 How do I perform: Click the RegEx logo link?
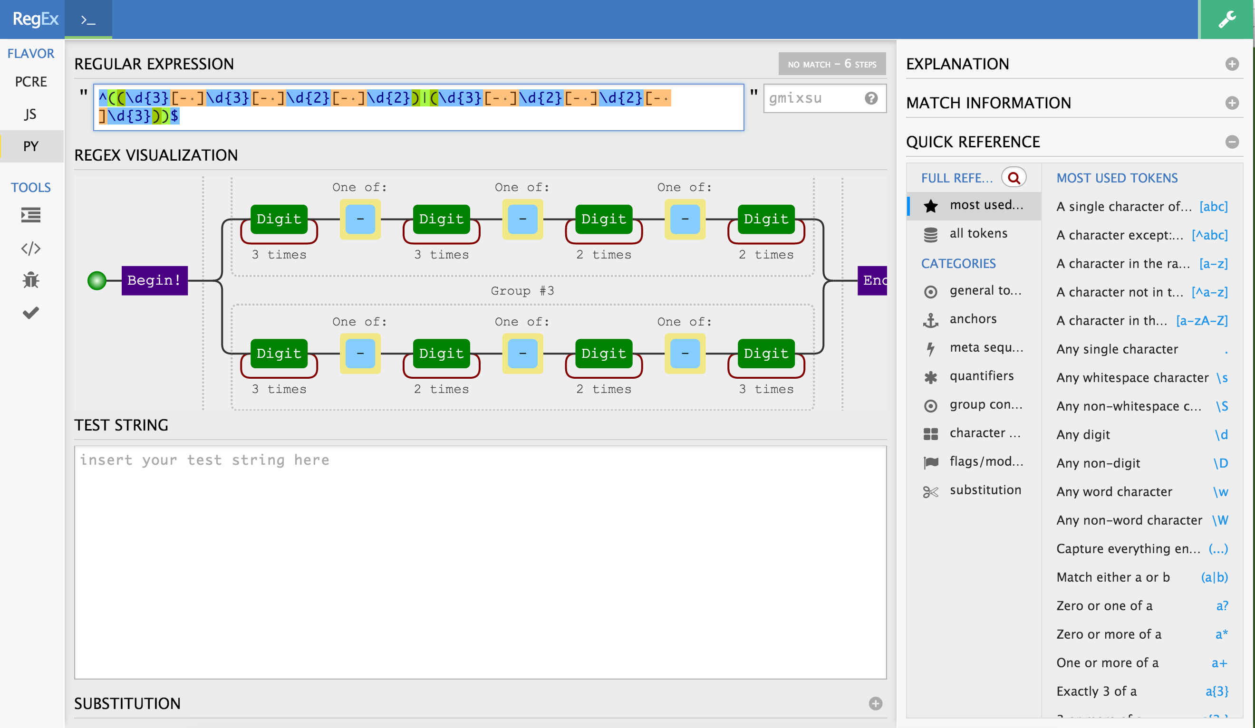click(x=35, y=19)
